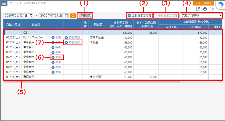
Task: Open 支払内訳 for ㈱ヤオスーパー row
Action: coord(72,38)
